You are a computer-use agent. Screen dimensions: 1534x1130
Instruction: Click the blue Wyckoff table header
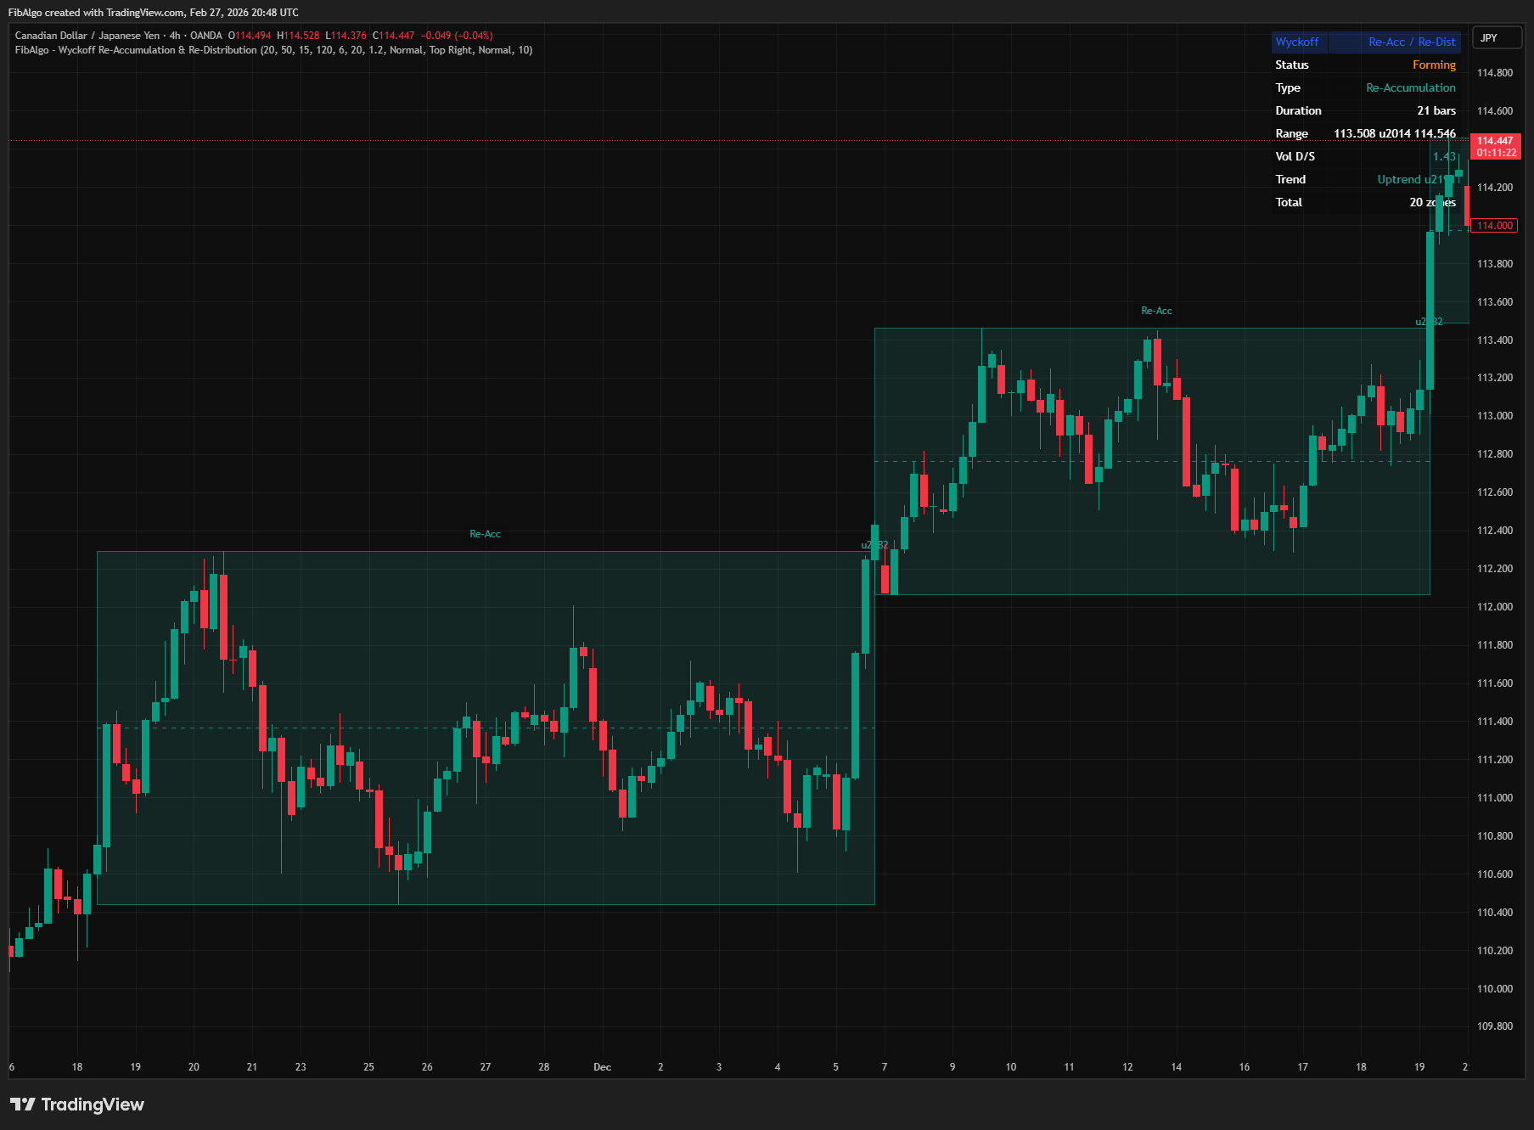(1299, 42)
